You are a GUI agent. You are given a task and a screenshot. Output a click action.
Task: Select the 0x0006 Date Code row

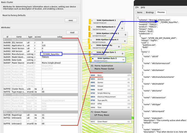pyautogui.click(x=41, y=60)
